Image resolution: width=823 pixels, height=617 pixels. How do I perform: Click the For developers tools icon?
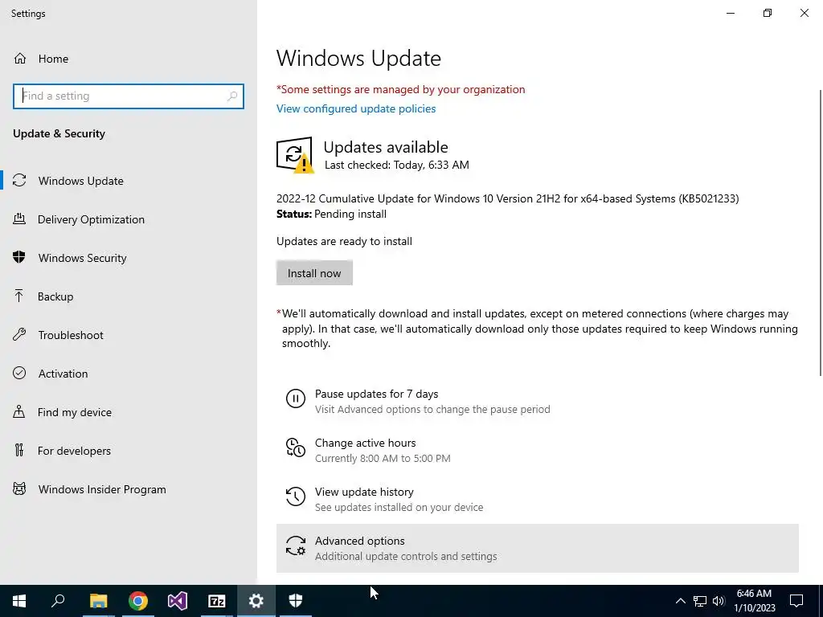click(x=19, y=450)
